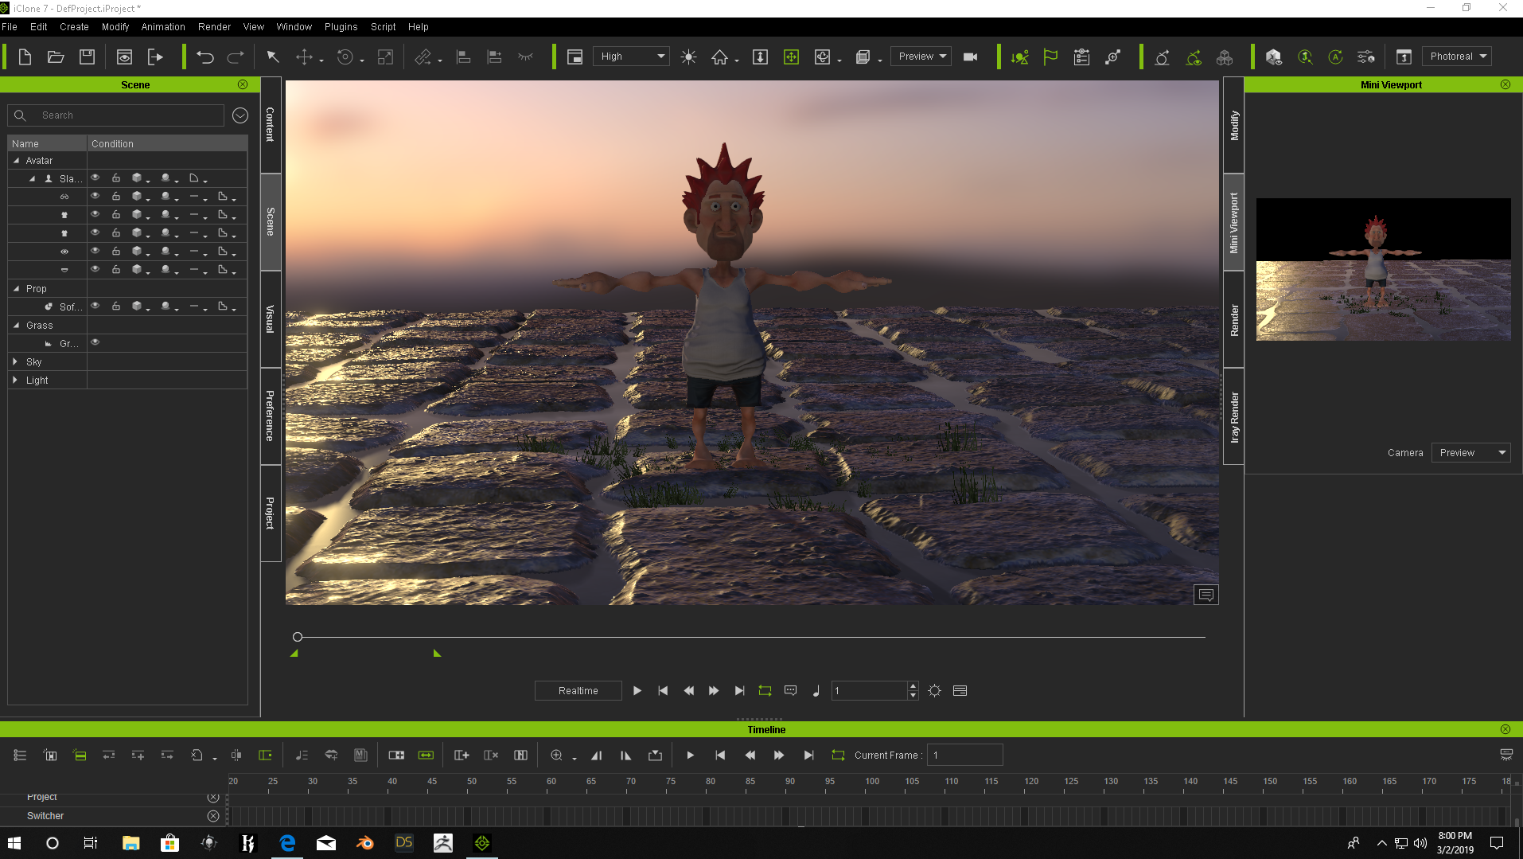Click the Current Frame input field
Image resolution: width=1523 pixels, height=859 pixels.
point(965,755)
